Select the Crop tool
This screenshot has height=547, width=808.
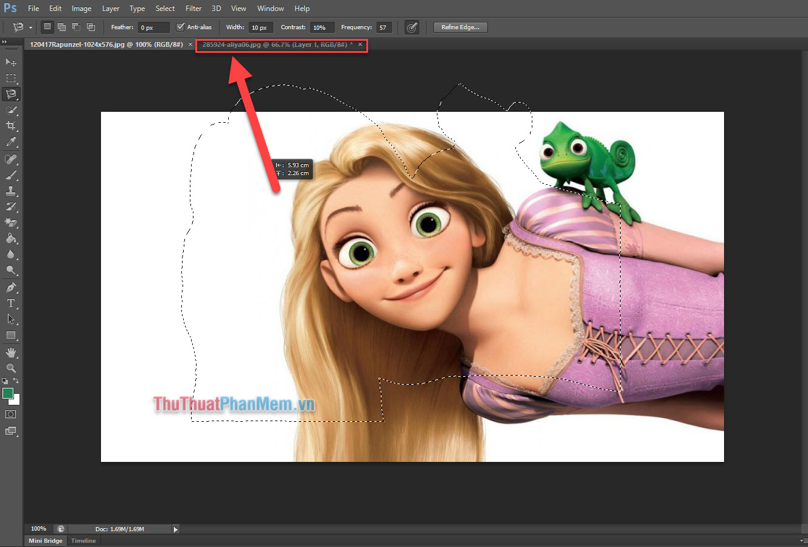(11, 126)
